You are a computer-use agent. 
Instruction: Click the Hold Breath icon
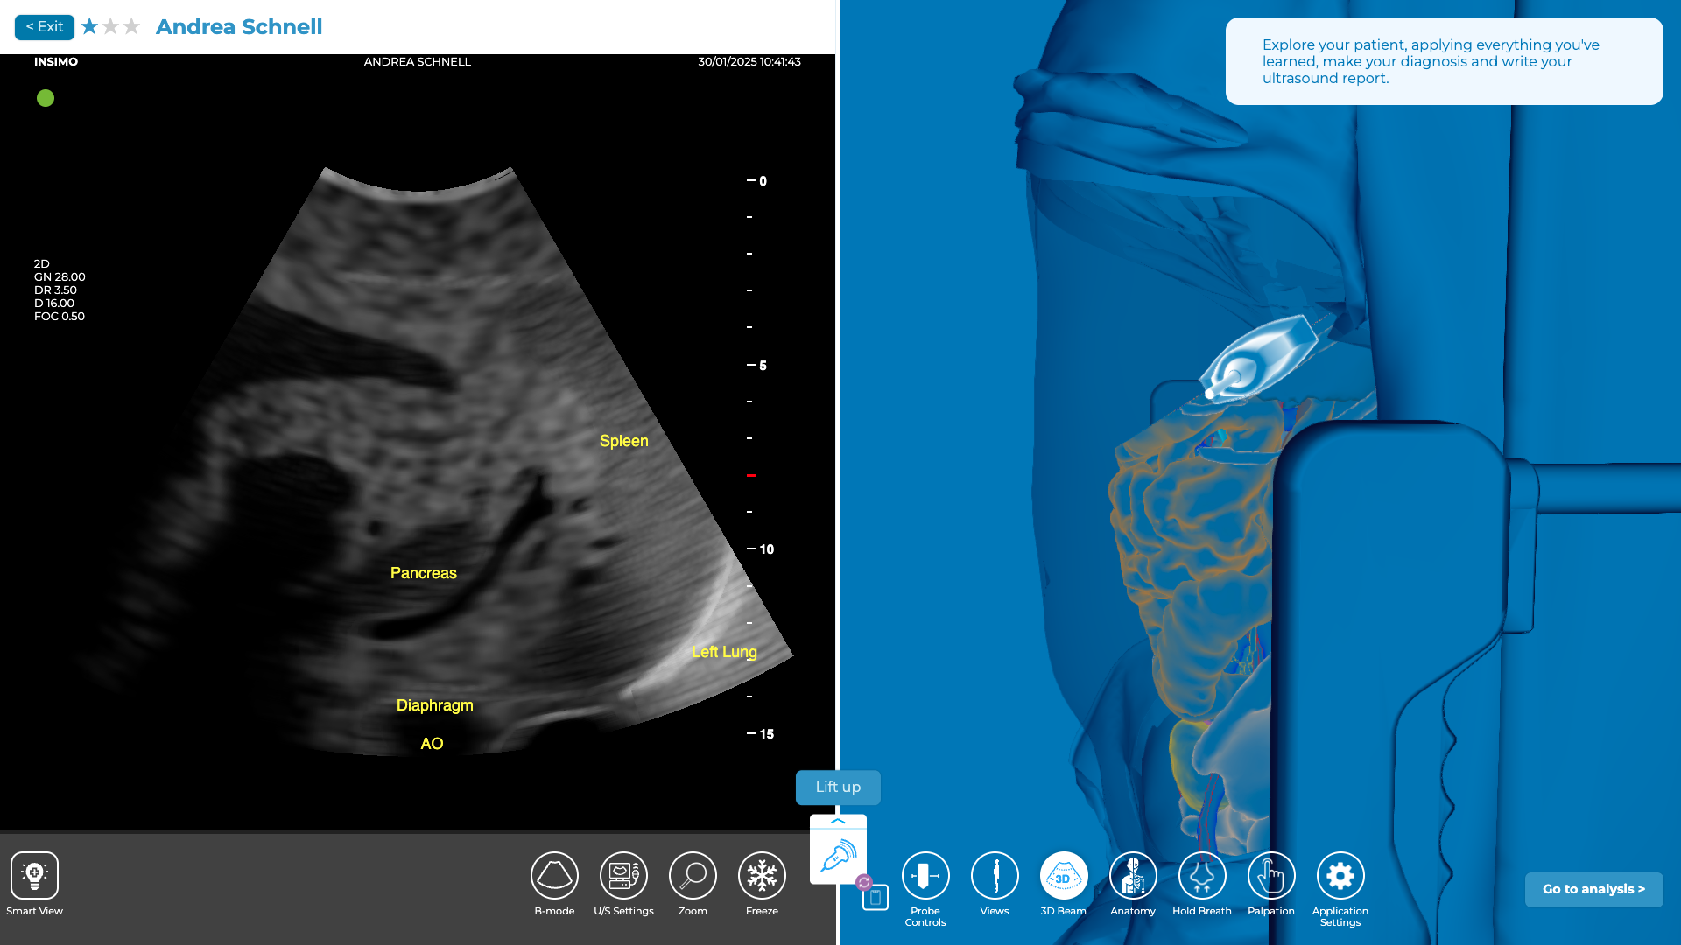[x=1202, y=875]
